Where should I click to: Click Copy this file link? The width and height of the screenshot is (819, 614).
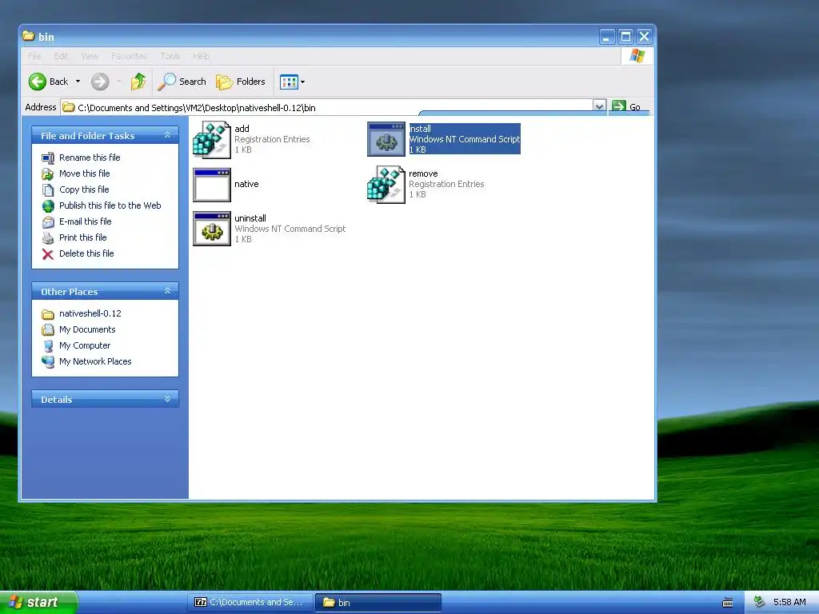[84, 189]
